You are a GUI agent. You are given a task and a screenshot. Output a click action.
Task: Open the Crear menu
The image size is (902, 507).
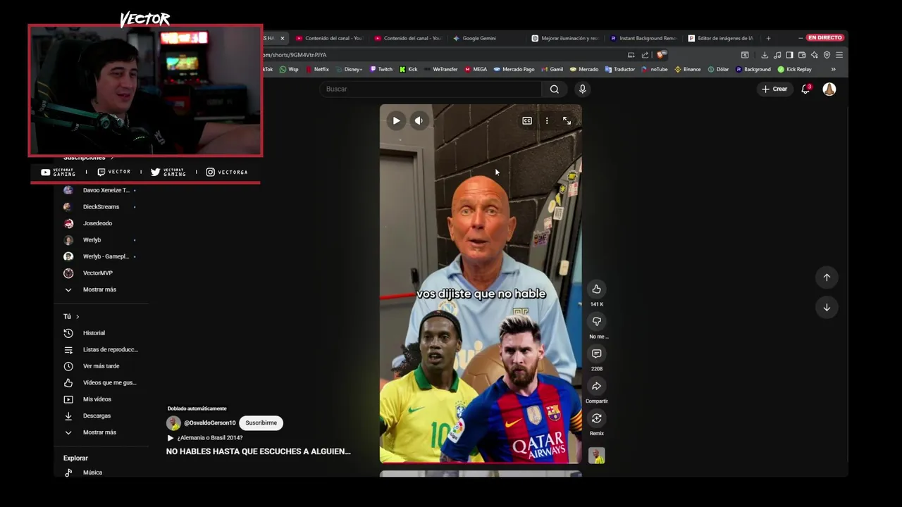click(x=774, y=89)
